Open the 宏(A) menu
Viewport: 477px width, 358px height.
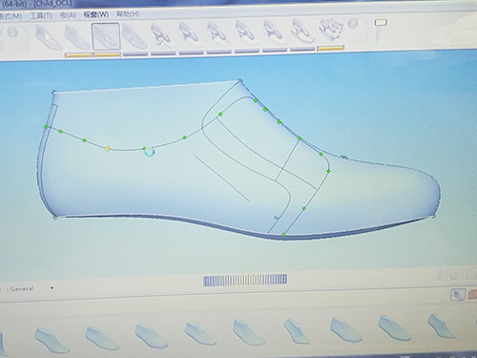click(68, 15)
